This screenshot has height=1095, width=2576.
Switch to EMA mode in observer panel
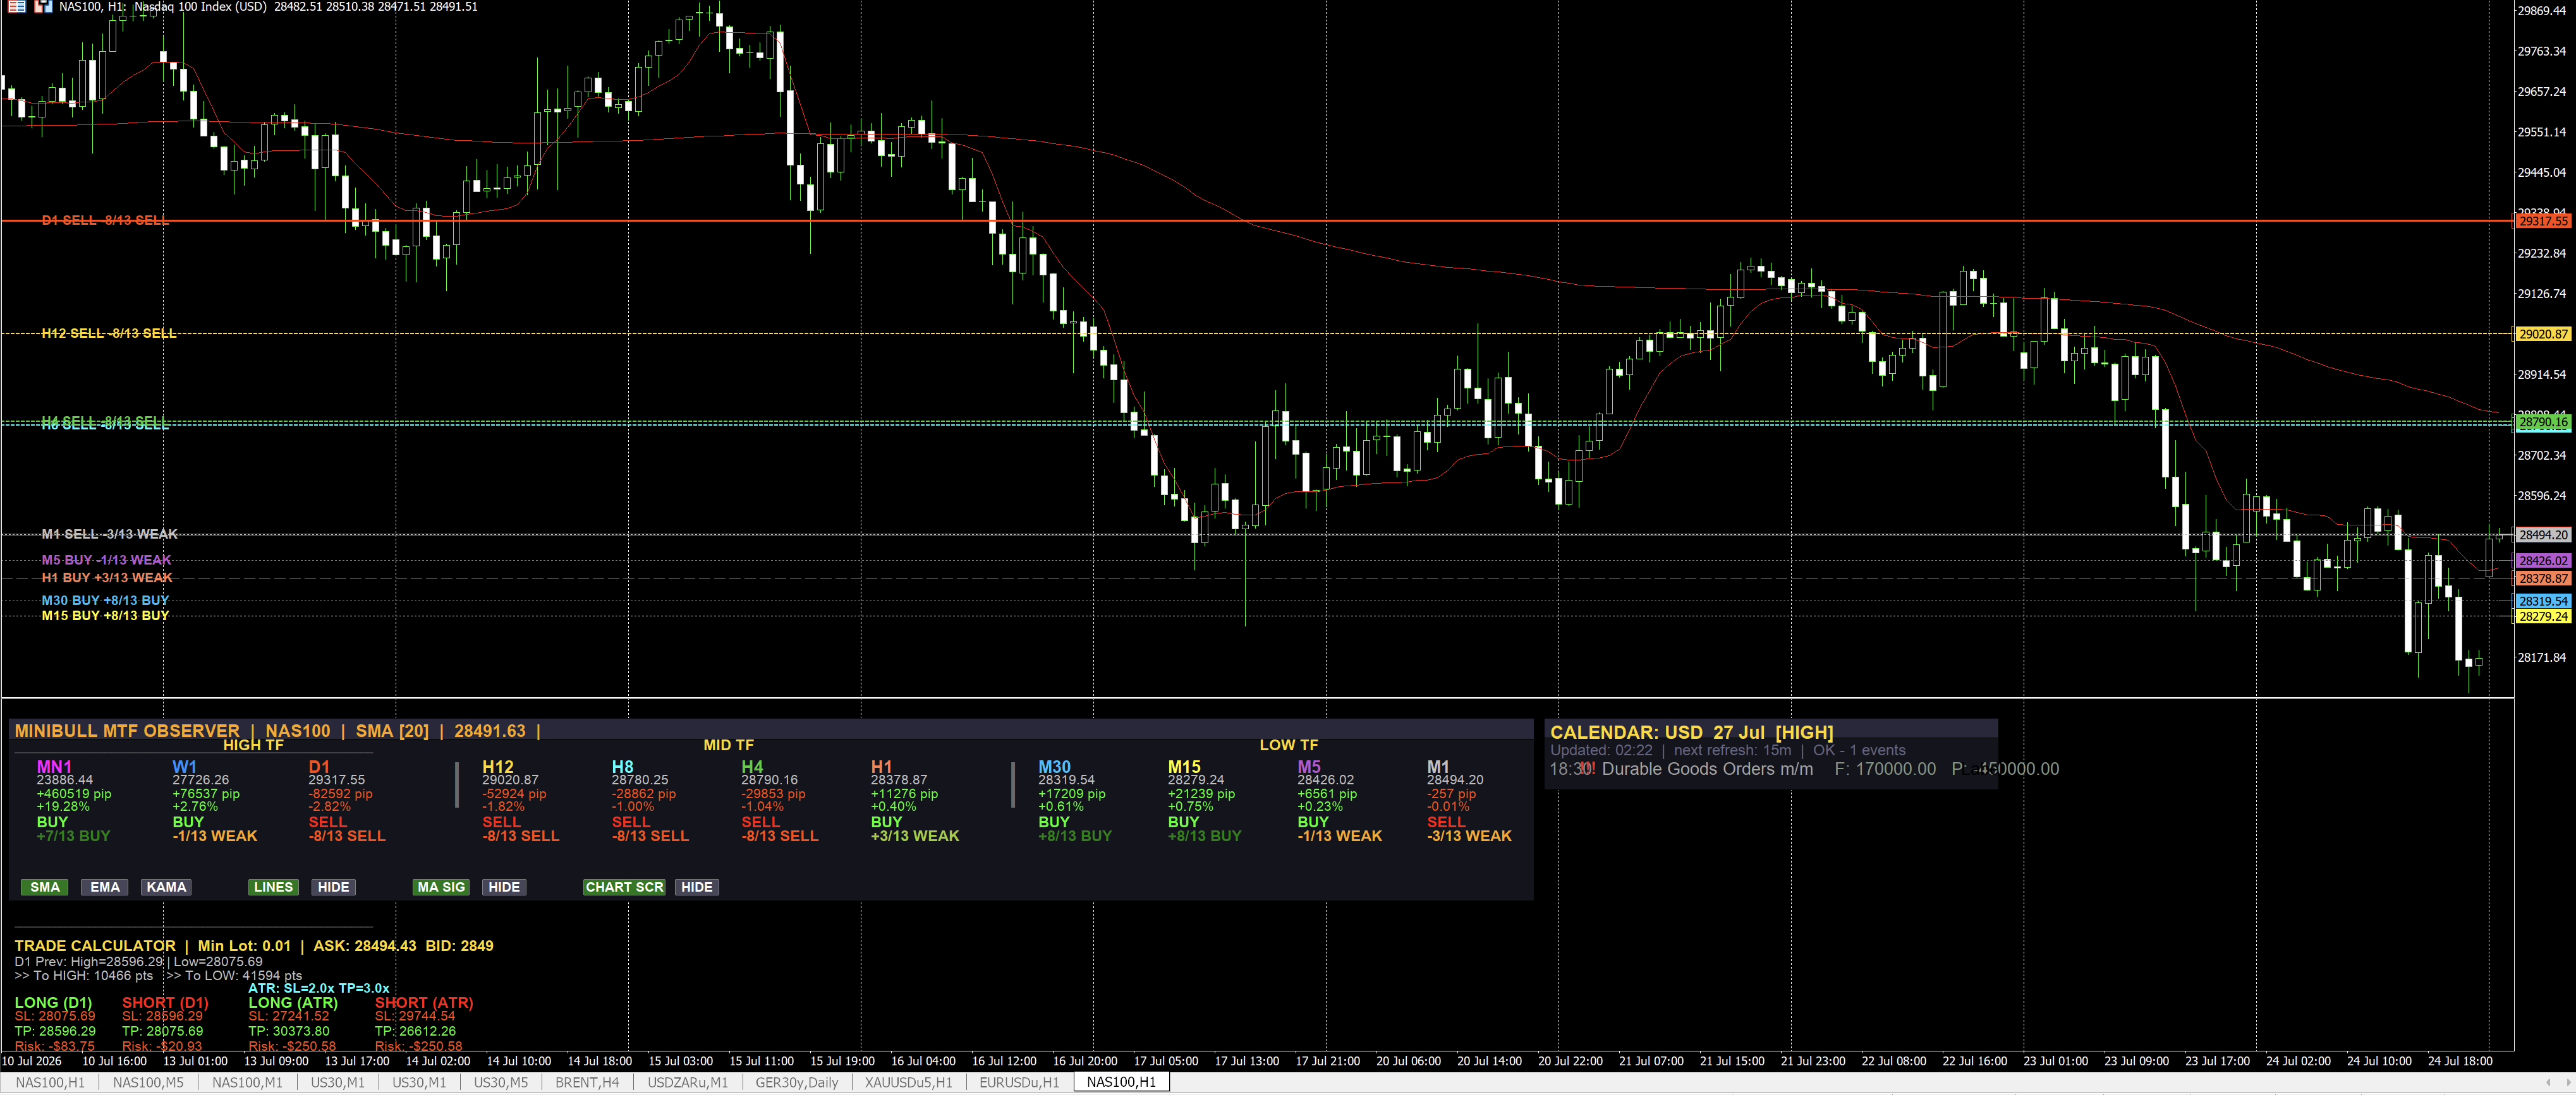point(105,887)
